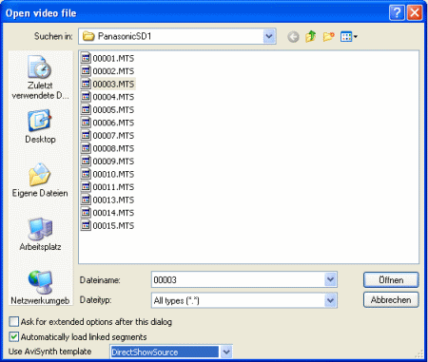Screen dimensions: 428x362
Task: Expand the Dateityp dropdown arrow
Action: tap(330, 300)
